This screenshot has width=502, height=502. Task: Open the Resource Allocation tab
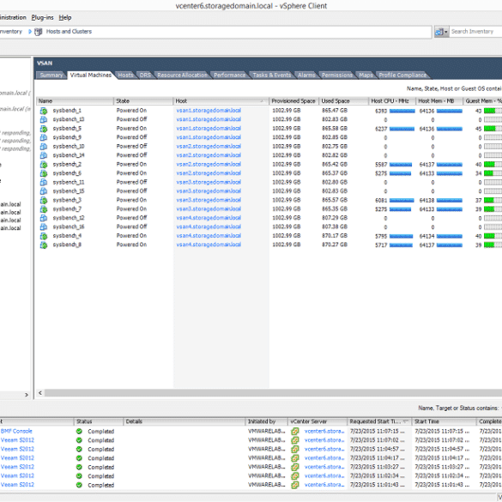click(x=182, y=76)
